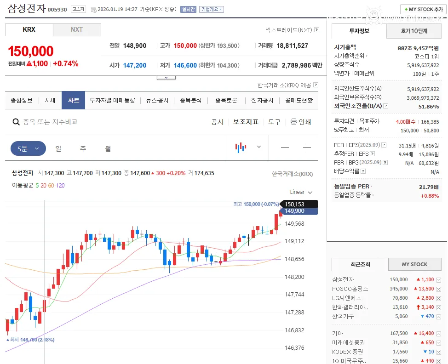The width and height of the screenshot is (448, 364).
Task: Toggle the 5-period moving average line
Action: point(37,185)
